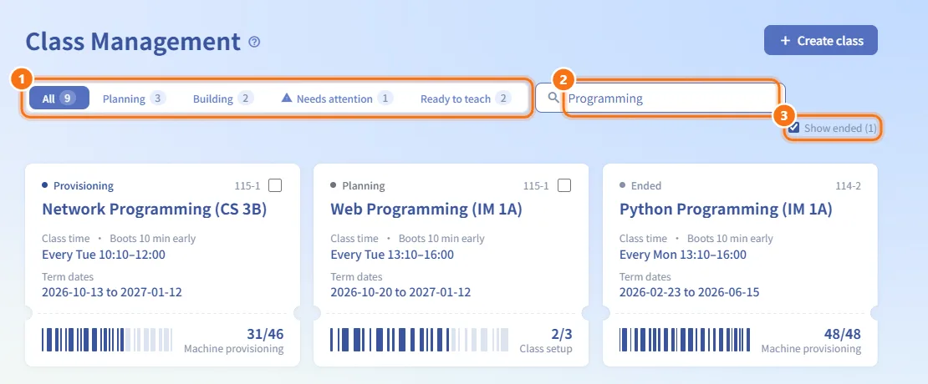
Task: Open Python Programming (IM 1A) class
Action: tap(726, 210)
